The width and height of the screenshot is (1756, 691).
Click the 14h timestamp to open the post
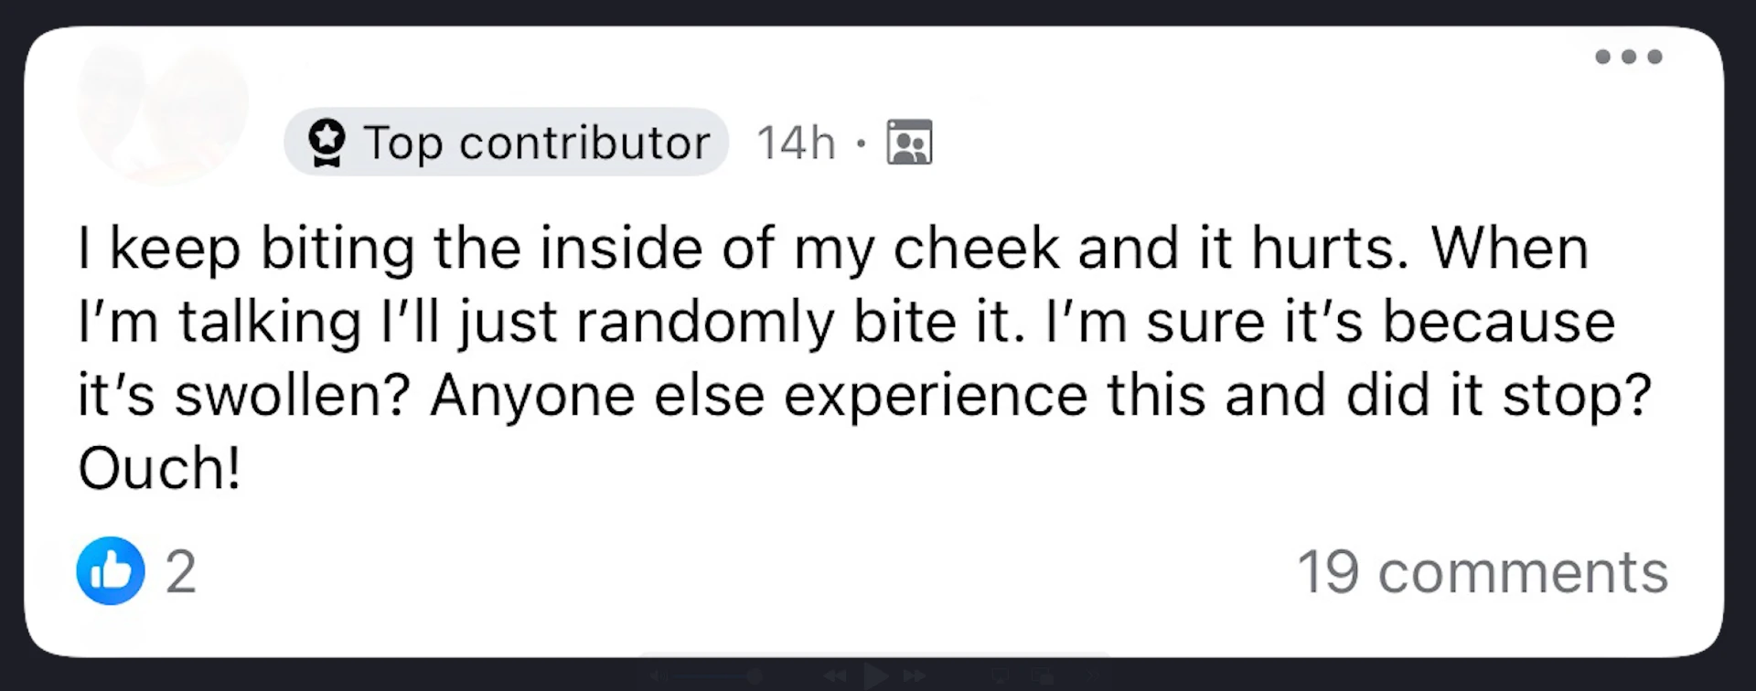pos(795,143)
